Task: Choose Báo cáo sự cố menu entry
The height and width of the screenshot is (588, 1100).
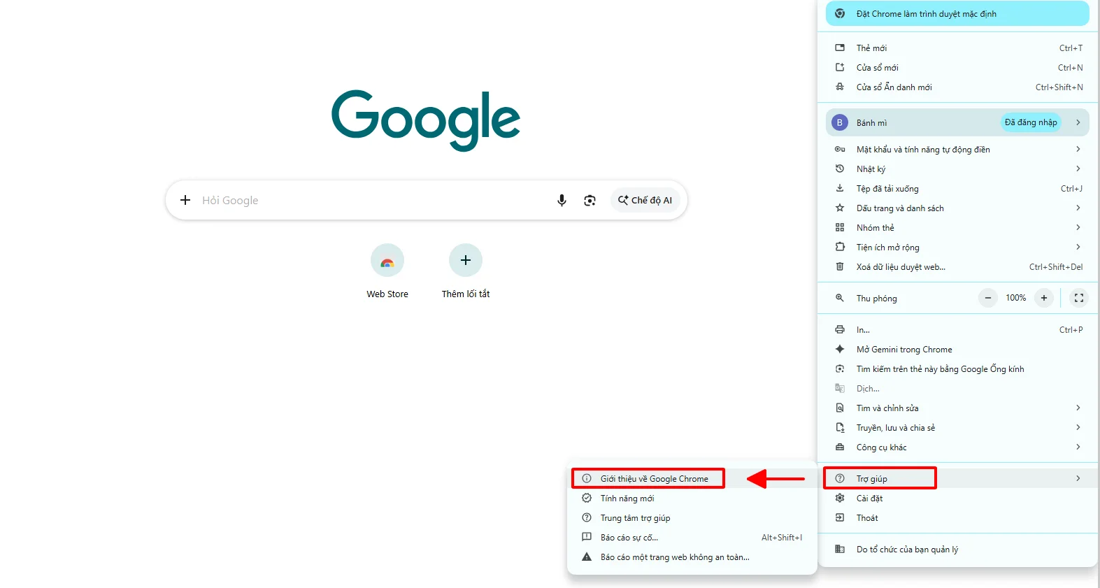Action: (692, 538)
